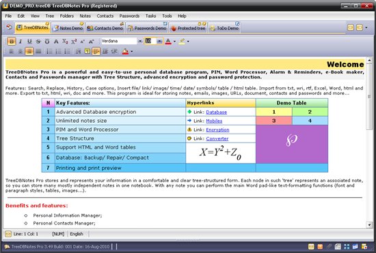
Task: Click the grow font size icon
Action: coord(92,42)
